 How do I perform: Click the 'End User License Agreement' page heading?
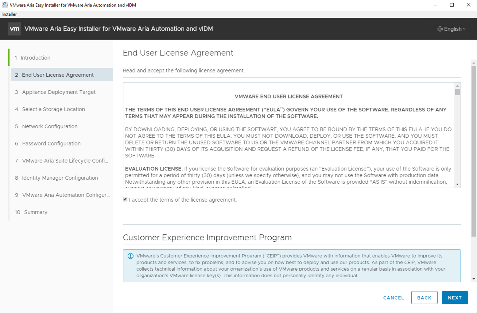point(178,53)
